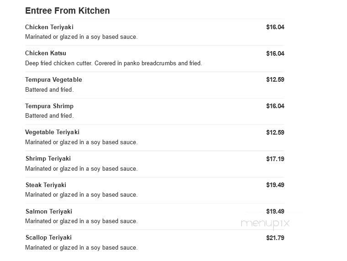Click the Entree From Kitchen heading
This screenshot has height=261, width=347.
(x=68, y=10)
